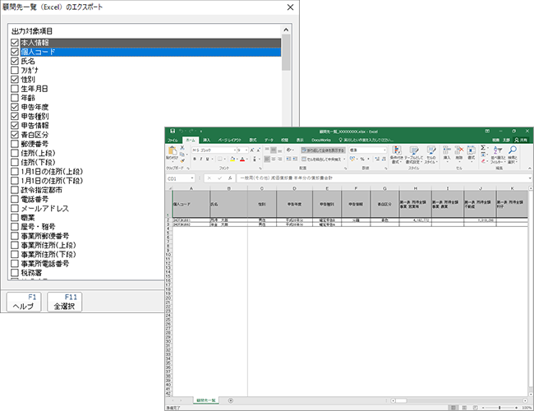
Task: Switch to the データ ribbon tab
Action: click(269, 141)
